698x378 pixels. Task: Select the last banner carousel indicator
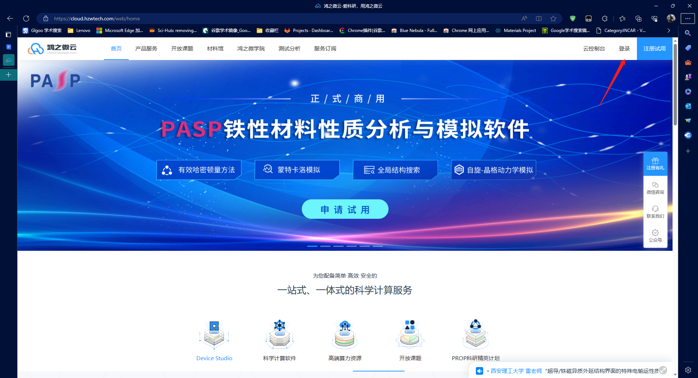click(378, 246)
